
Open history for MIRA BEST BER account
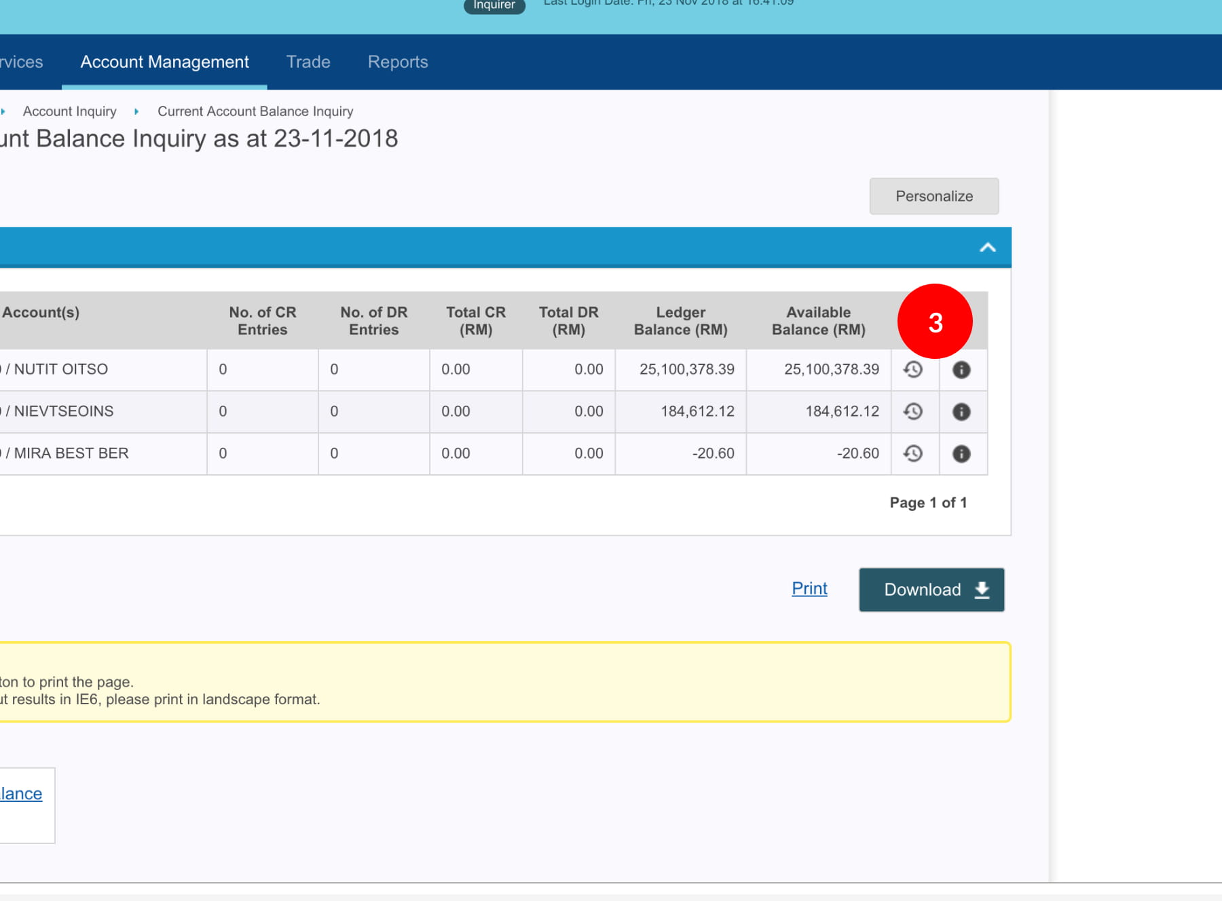tap(913, 454)
